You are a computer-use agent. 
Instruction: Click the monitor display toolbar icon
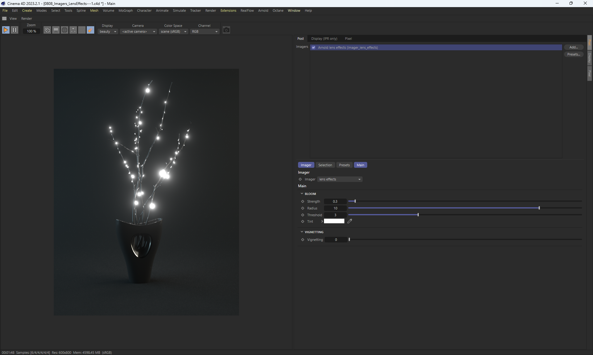point(56,30)
